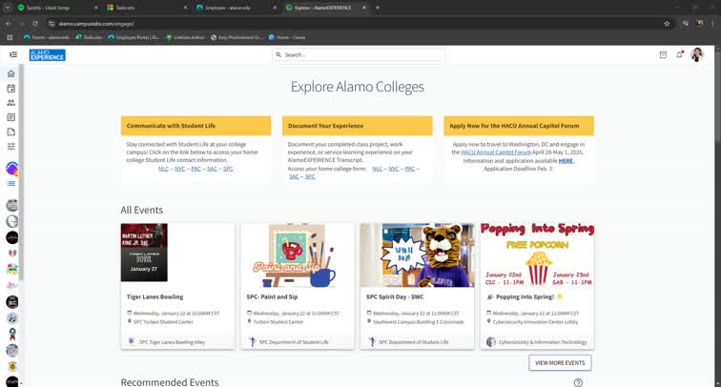Click SPC Tiger Lanes Bowling Alley text
This screenshot has height=387, width=721.
172,342
